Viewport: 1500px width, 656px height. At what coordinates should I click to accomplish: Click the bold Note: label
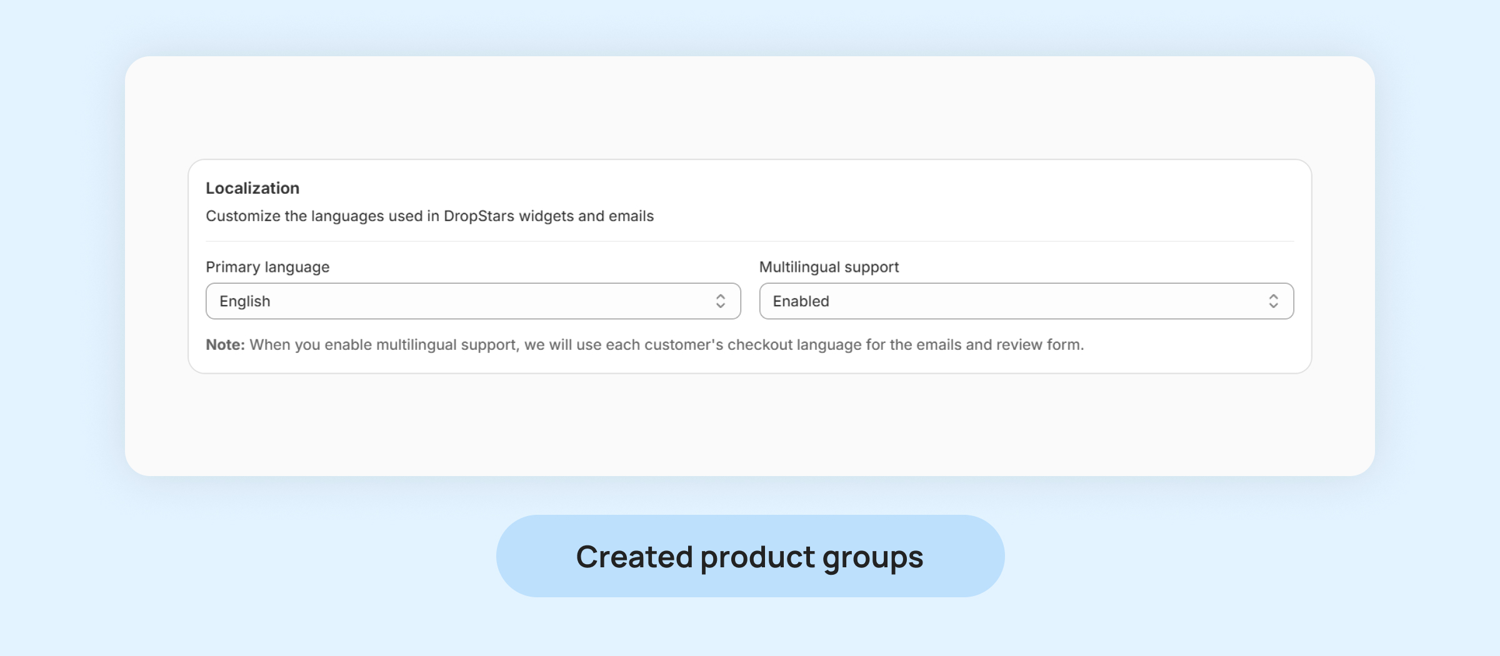tap(225, 345)
